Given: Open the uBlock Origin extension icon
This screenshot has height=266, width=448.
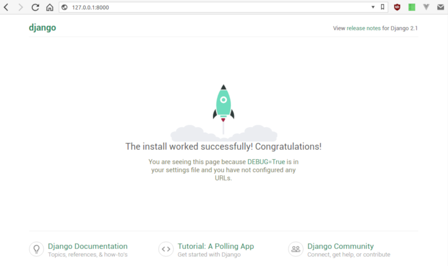Looking at the screenshot, I should [397, 7].
